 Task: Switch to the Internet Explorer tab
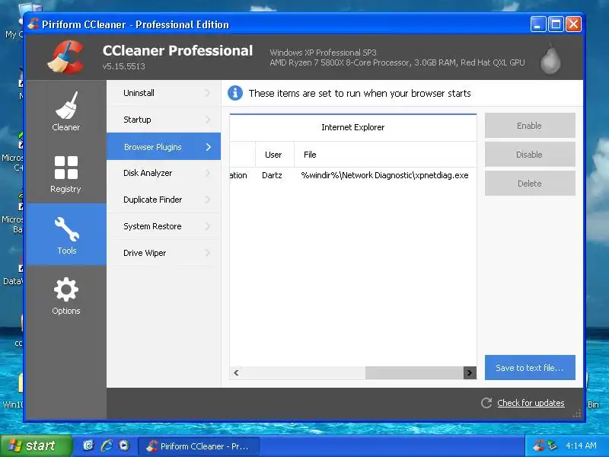coord(352,127)
